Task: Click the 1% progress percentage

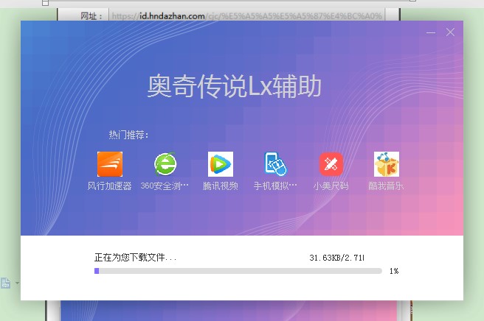Action: [394, 271]
